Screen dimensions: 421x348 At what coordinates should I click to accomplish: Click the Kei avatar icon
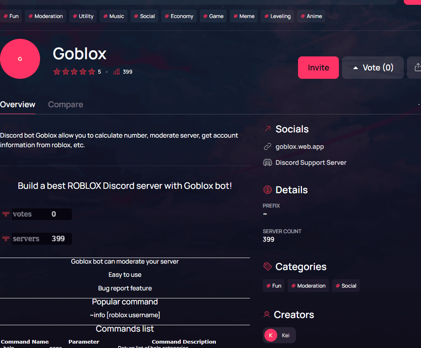tap(271, 335)
